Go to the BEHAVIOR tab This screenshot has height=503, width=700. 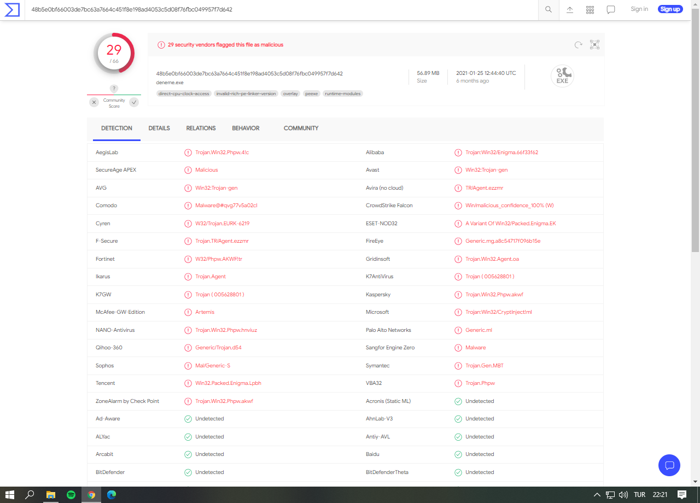[x=246, y=128]
